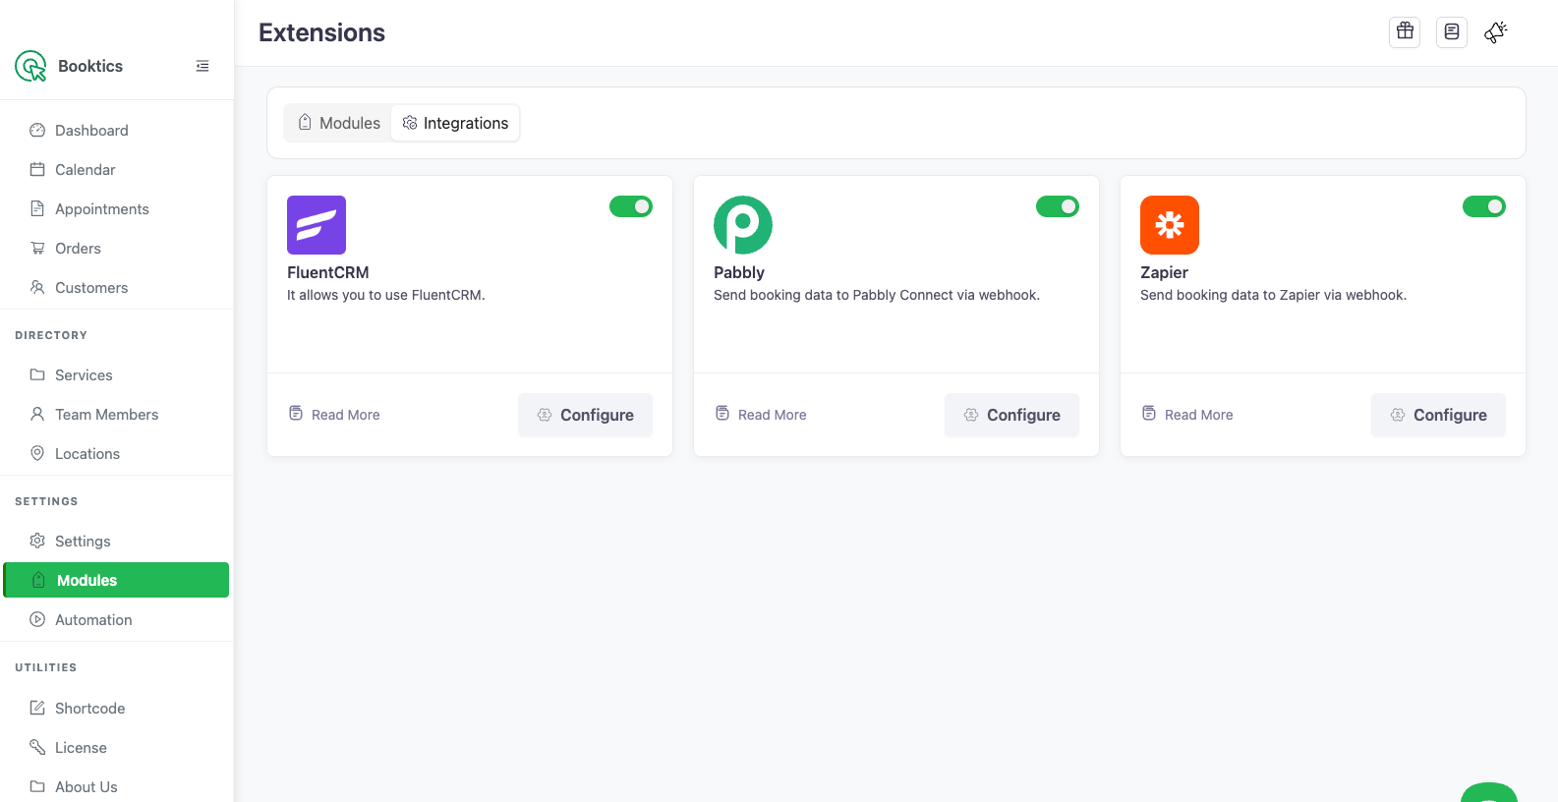This screenshot has width=1558, height=802.
Task: Open Settings in sidebar
Action: coord(116,541)
